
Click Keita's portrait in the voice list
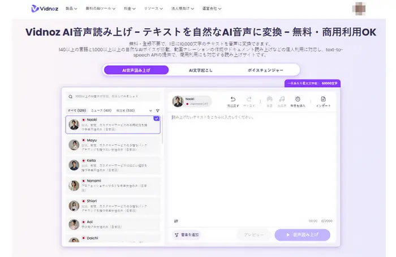(x=74, y=165)
